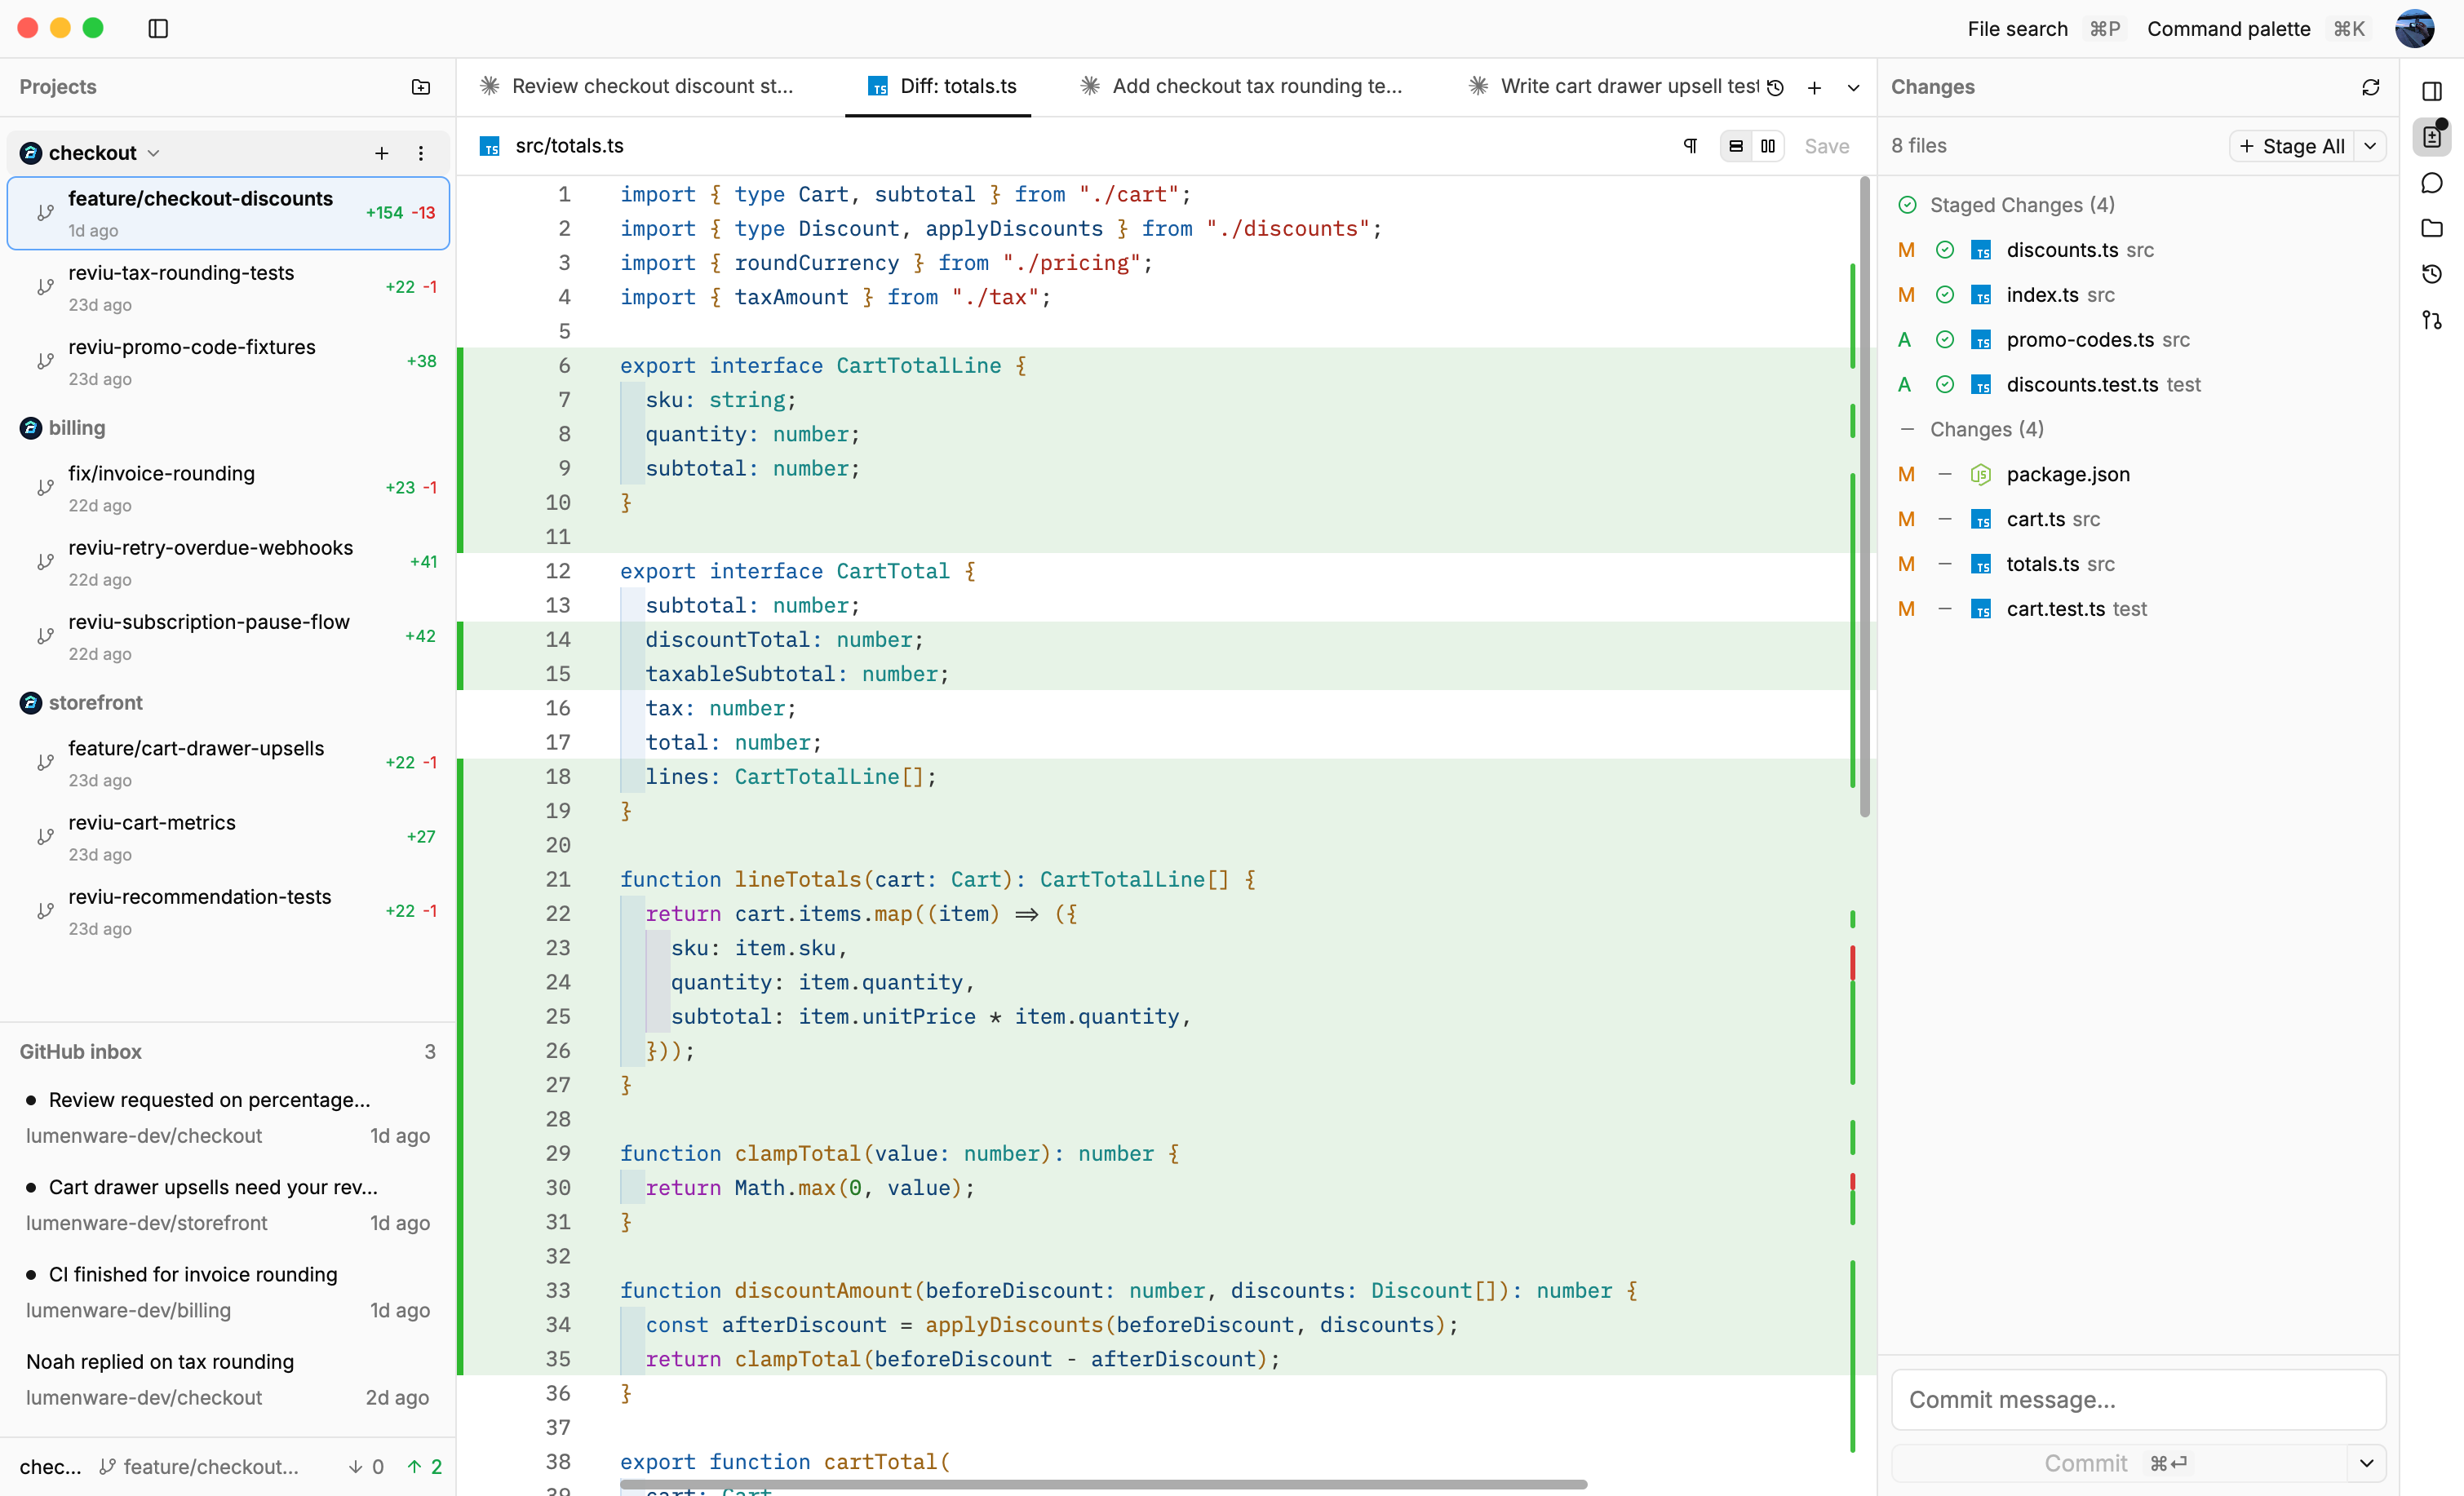This screenshot has width=2464, height=1496.
Task: Open the tab history clock icon
Action: coord(1775,87)
